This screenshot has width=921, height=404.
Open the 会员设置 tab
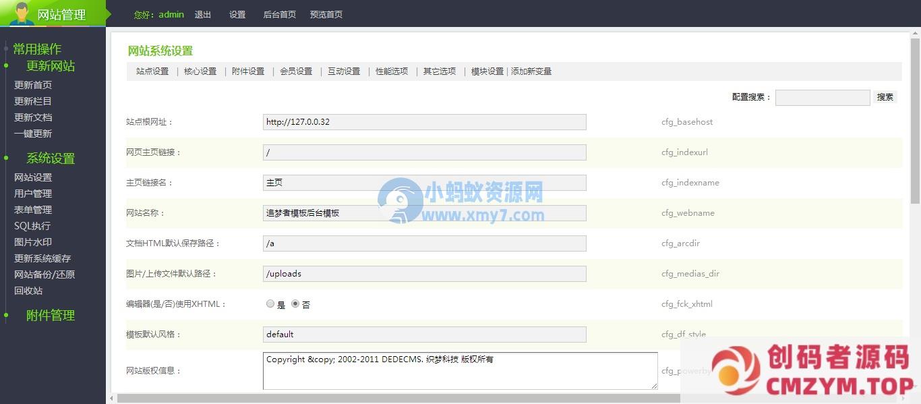point(296,71)
